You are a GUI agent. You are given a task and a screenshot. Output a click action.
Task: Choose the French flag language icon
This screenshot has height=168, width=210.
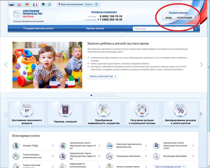point(35,5)
